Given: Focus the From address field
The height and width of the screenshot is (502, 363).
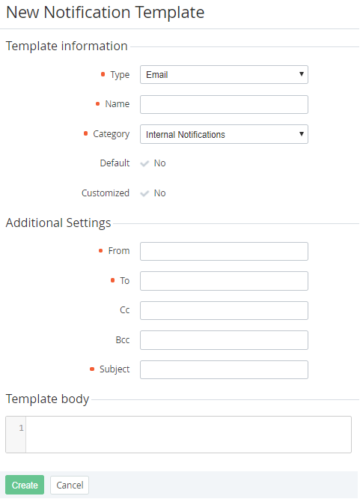Looking at the screenshot, I should 224,251.
